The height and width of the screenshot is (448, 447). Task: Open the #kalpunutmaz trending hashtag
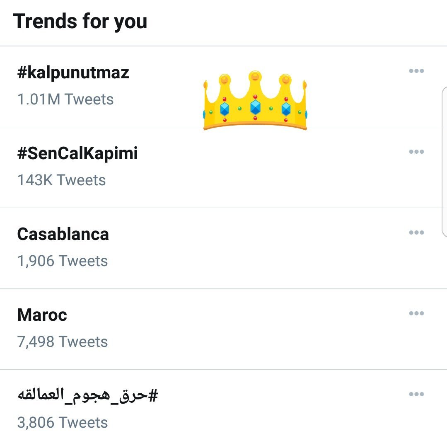pos(73,73)
